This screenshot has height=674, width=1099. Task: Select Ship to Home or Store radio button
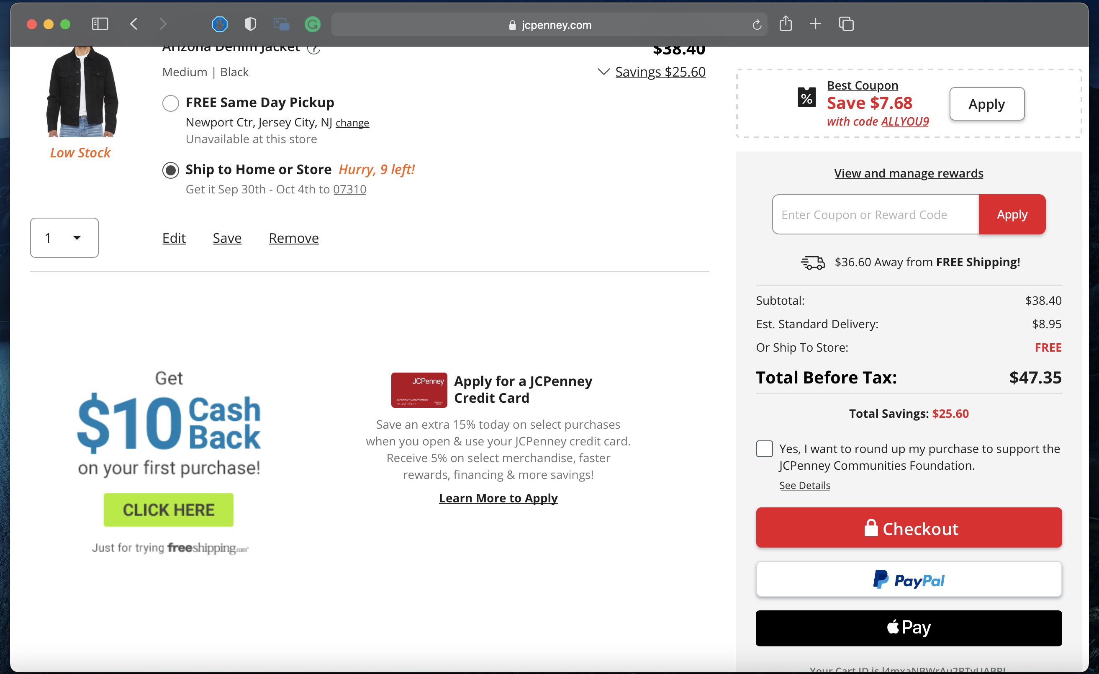click(x=171, y=170)
